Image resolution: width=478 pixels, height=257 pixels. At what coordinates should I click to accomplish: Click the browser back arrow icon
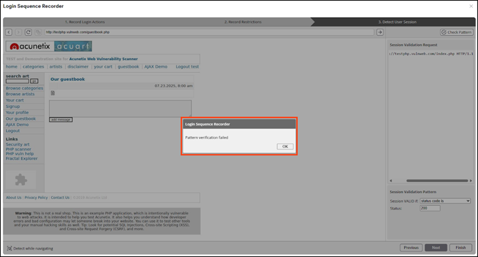(x=9, y=32)
